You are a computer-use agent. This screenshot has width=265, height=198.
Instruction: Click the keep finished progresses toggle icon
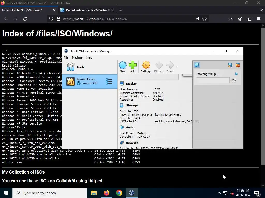[230, 65]
